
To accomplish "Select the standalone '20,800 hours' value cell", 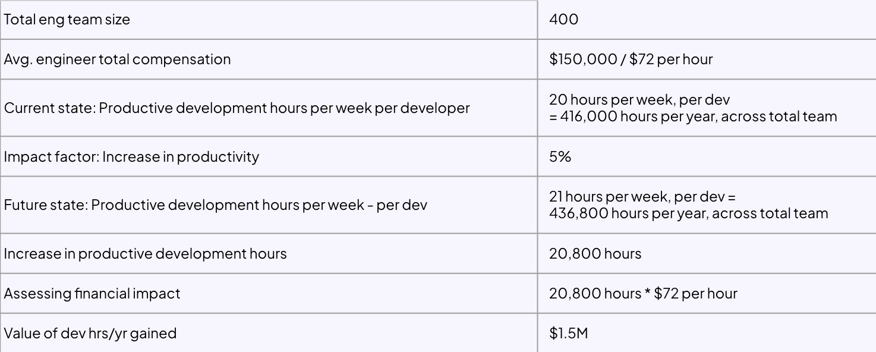I will pos(595,254).
